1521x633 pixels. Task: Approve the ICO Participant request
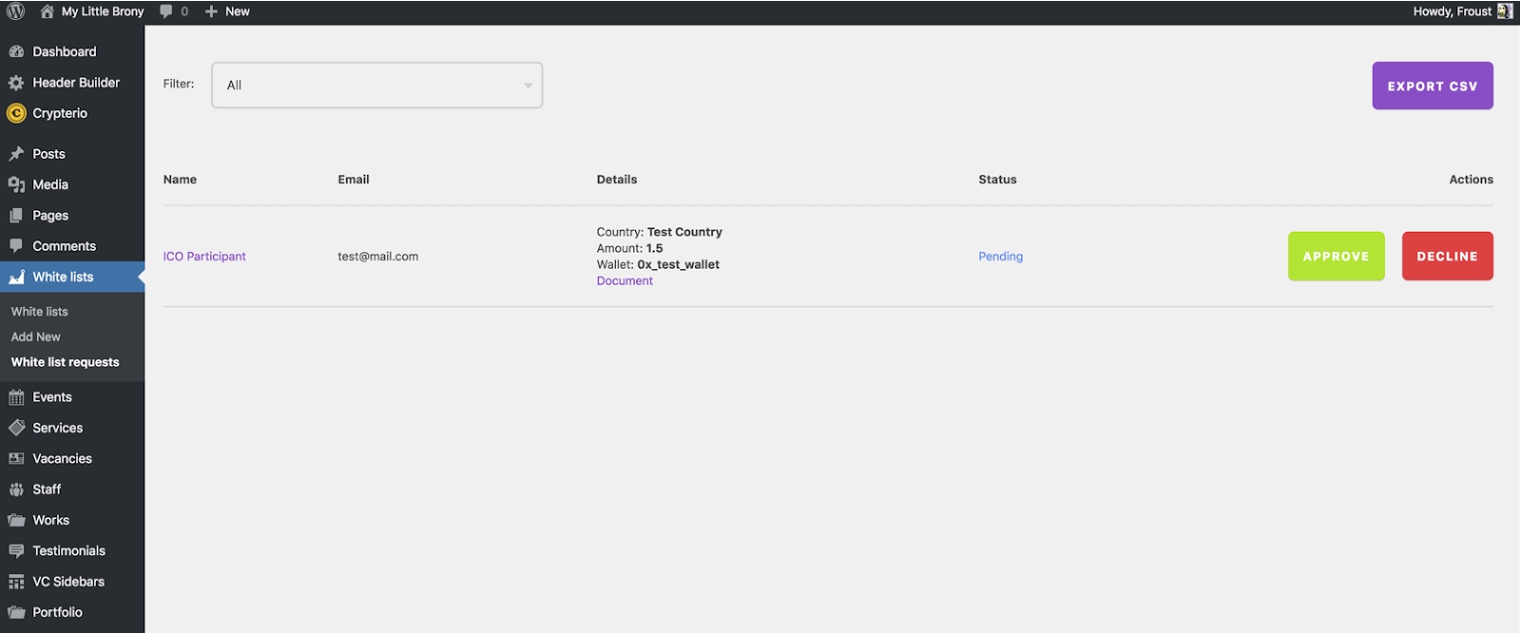[1336, 257]
